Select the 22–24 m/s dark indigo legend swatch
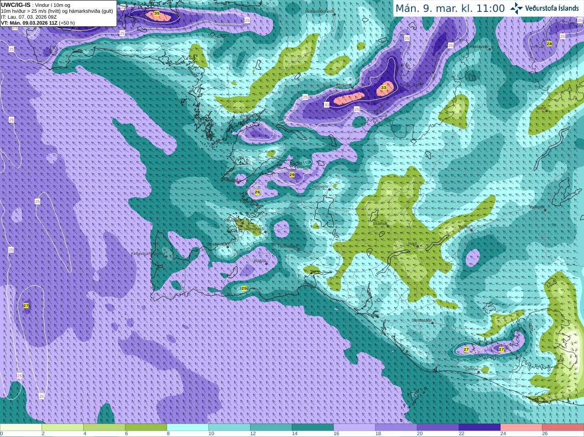584x437 pixels. tap(480, 427)
